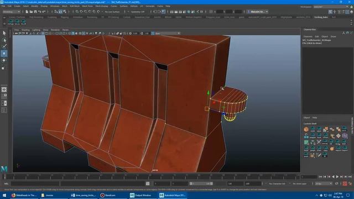Switch to two-pane side-by-side layout

coord(4,103)
